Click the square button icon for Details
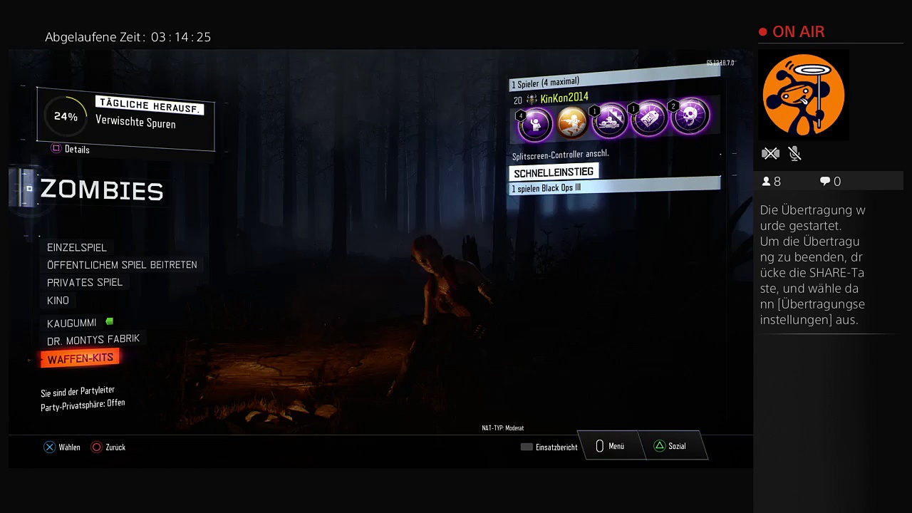 coord(56,148)
